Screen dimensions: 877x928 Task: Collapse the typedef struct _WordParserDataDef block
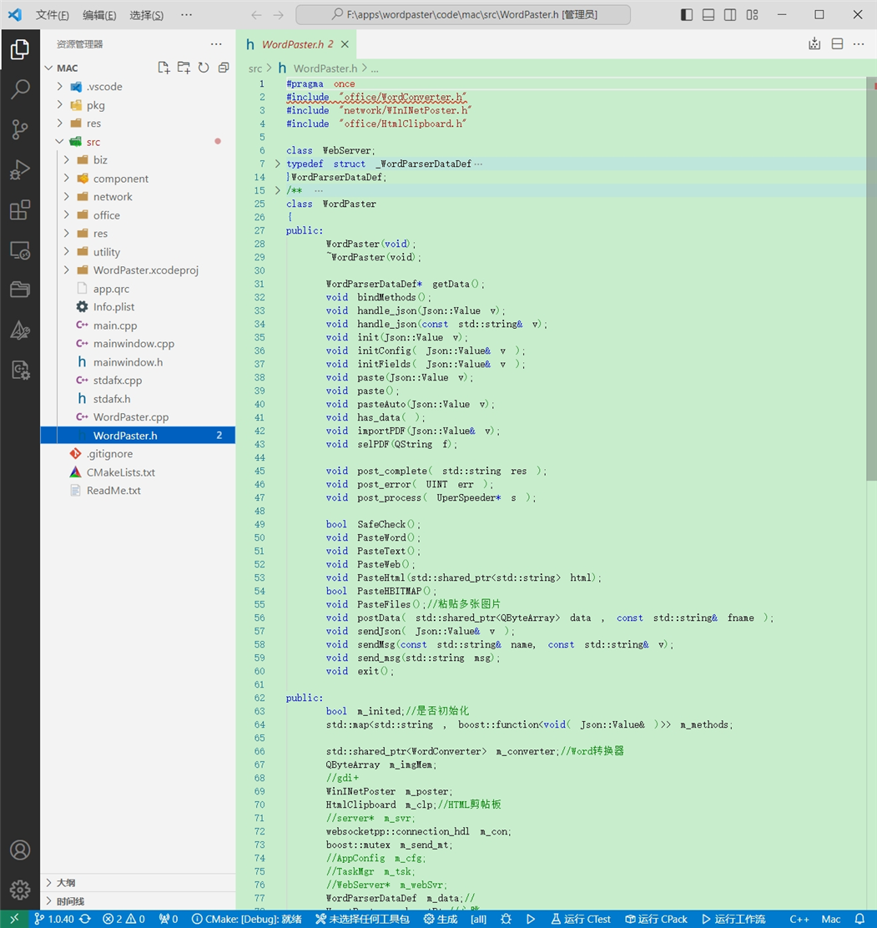pos(275,164)
